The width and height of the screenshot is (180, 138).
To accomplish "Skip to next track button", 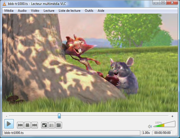I will tap(34, 125).
